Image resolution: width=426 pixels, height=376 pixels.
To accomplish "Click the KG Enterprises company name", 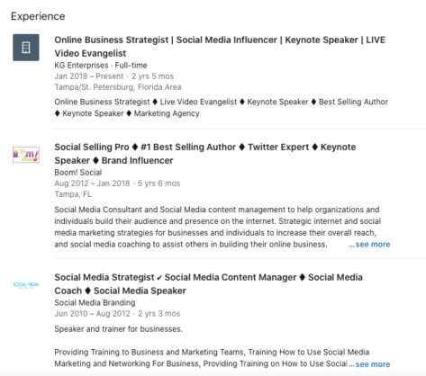I will click(x=81, y=65).
